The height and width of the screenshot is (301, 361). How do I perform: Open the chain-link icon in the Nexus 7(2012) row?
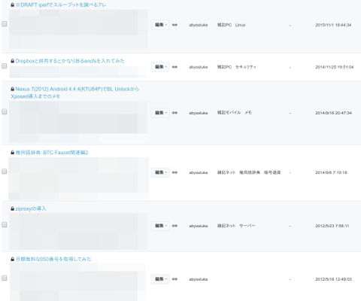click(x=174, y=113)
